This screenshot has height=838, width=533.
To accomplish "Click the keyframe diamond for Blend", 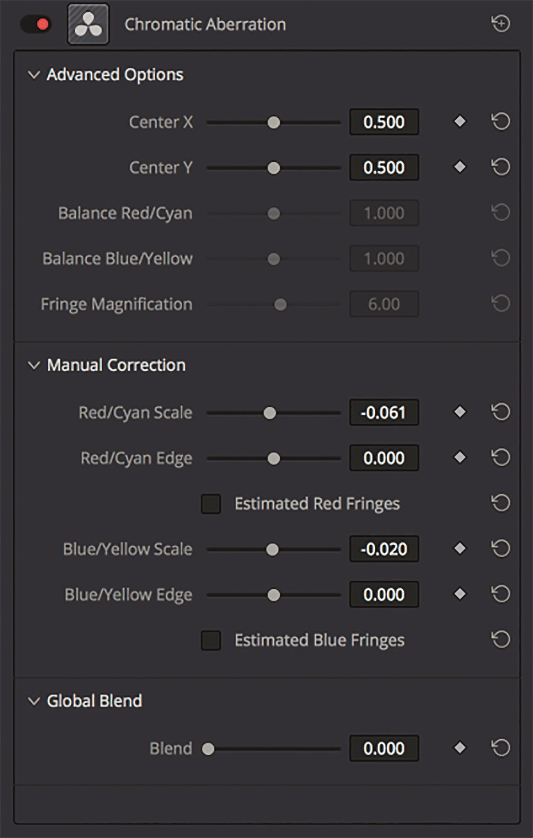I will tap(460, 749).
